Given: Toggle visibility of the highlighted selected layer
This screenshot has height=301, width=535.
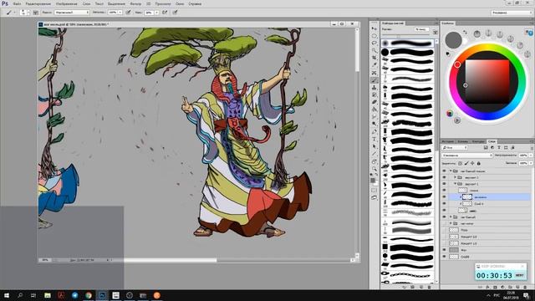Looking at the screenshot, I should pyautogui.click(x=444, y=197).
